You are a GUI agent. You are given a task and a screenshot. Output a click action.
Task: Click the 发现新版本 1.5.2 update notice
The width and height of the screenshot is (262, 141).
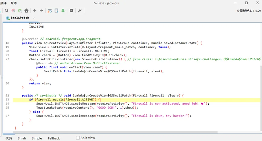pos(249,11)
